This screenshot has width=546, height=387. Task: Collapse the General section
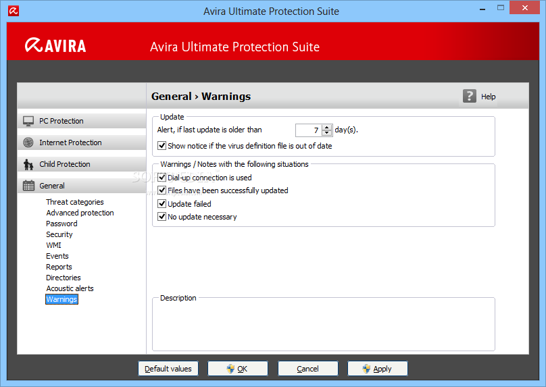(x=82, y=186)
